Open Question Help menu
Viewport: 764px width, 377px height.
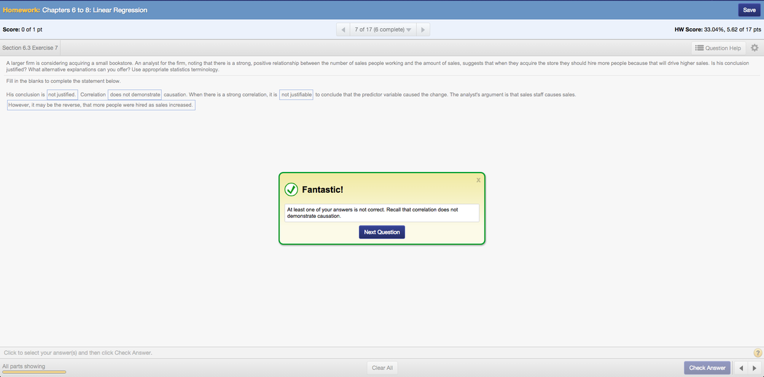click(718, 48)
